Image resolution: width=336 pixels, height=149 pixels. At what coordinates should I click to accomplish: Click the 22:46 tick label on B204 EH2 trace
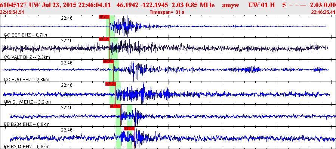67,130
